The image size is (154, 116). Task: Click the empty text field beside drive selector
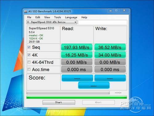pos(103,22)
